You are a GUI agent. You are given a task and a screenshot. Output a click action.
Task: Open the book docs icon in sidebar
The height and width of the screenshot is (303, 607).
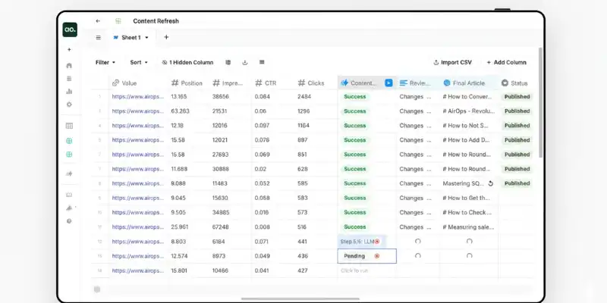point(69,195)
